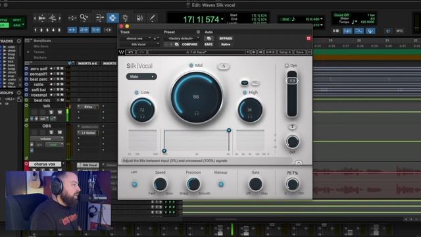Toggle Link Timeline and Edit Selection
This screenshot has width=421, height=237.
click(84, 30)
